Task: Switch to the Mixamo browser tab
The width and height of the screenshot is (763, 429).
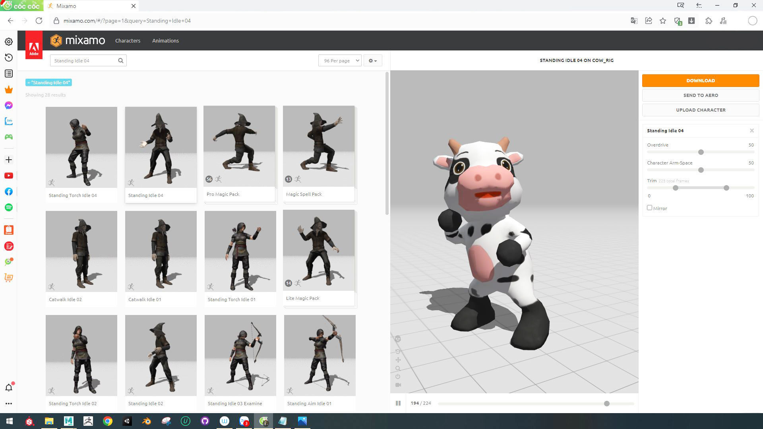Action: (x=91, y=6)
